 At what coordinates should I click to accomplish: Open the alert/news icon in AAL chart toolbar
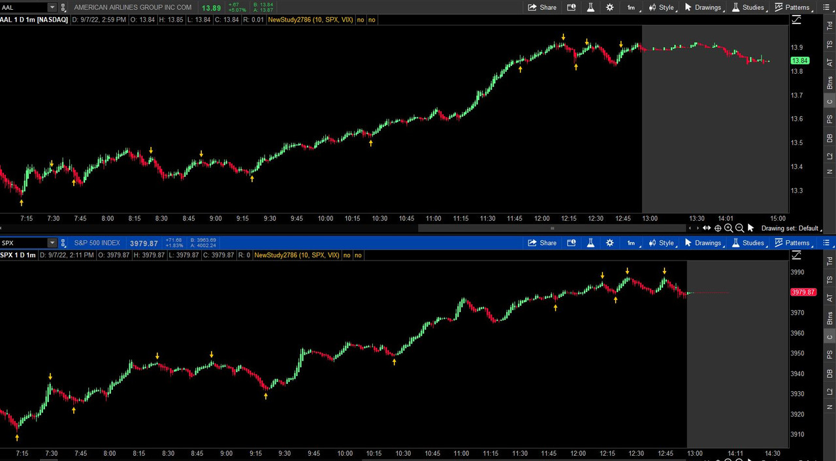click(x=571, y=7)
